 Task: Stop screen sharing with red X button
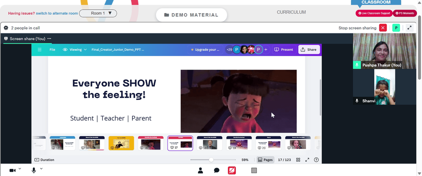383,28
